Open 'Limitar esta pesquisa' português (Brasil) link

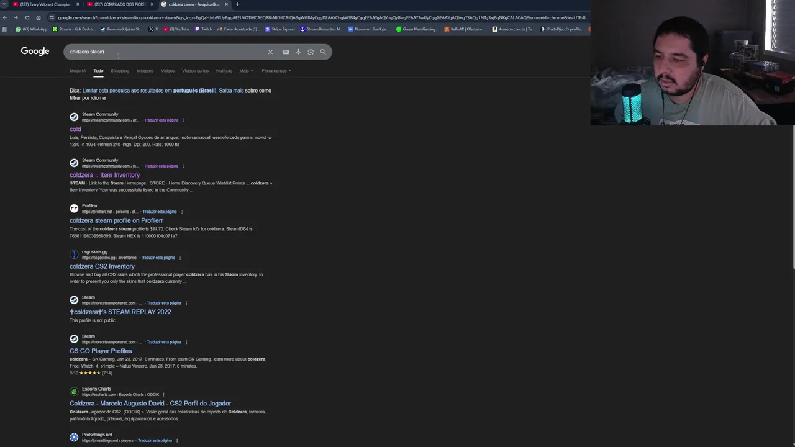tap(149, 91)
